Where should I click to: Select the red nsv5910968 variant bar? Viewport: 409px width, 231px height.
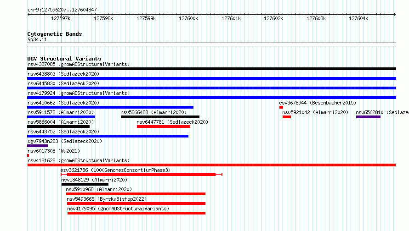tap(136, 194)
